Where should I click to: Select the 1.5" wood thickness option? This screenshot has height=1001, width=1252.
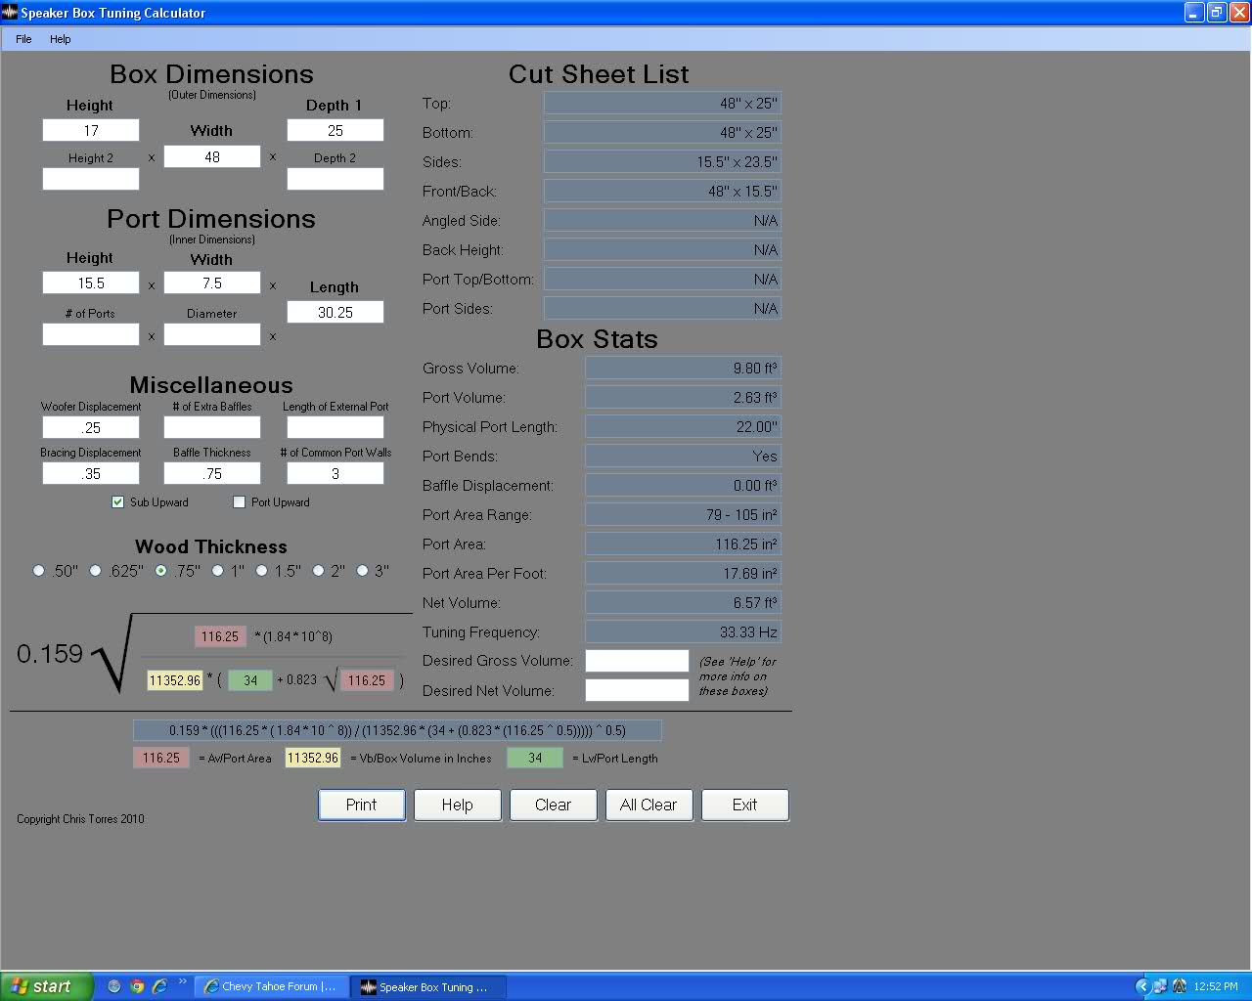261,571
